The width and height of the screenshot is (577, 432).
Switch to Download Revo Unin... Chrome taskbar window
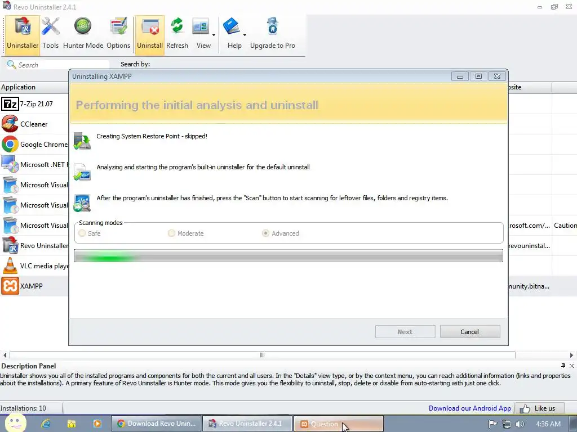(x=157, y=424)
